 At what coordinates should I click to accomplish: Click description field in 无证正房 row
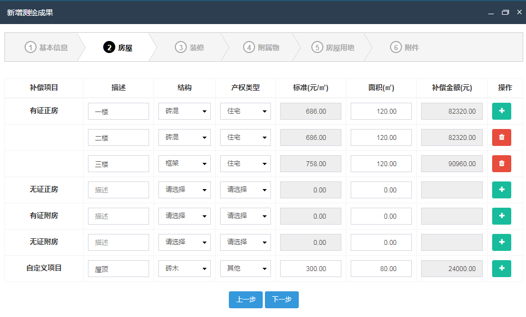[x=119, y=190]
